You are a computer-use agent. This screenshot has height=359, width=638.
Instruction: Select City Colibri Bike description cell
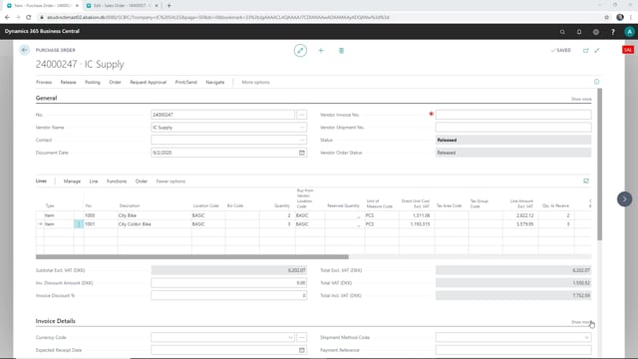point(155,224)
